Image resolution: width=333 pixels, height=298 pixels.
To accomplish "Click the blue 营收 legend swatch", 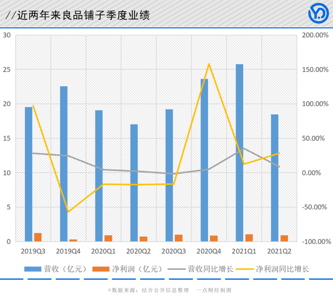I will pos(33,269).
